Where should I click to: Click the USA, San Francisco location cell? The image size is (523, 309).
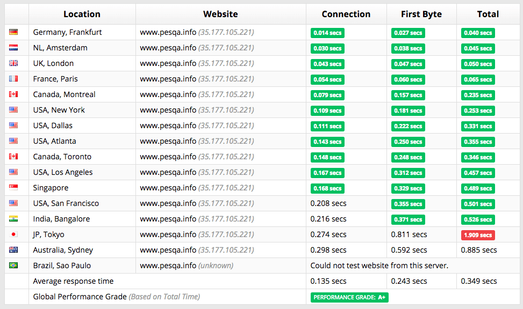[x=82, y=203]
